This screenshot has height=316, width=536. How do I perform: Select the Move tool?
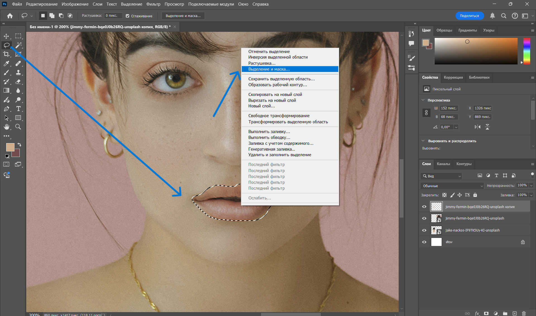(7, 36)
